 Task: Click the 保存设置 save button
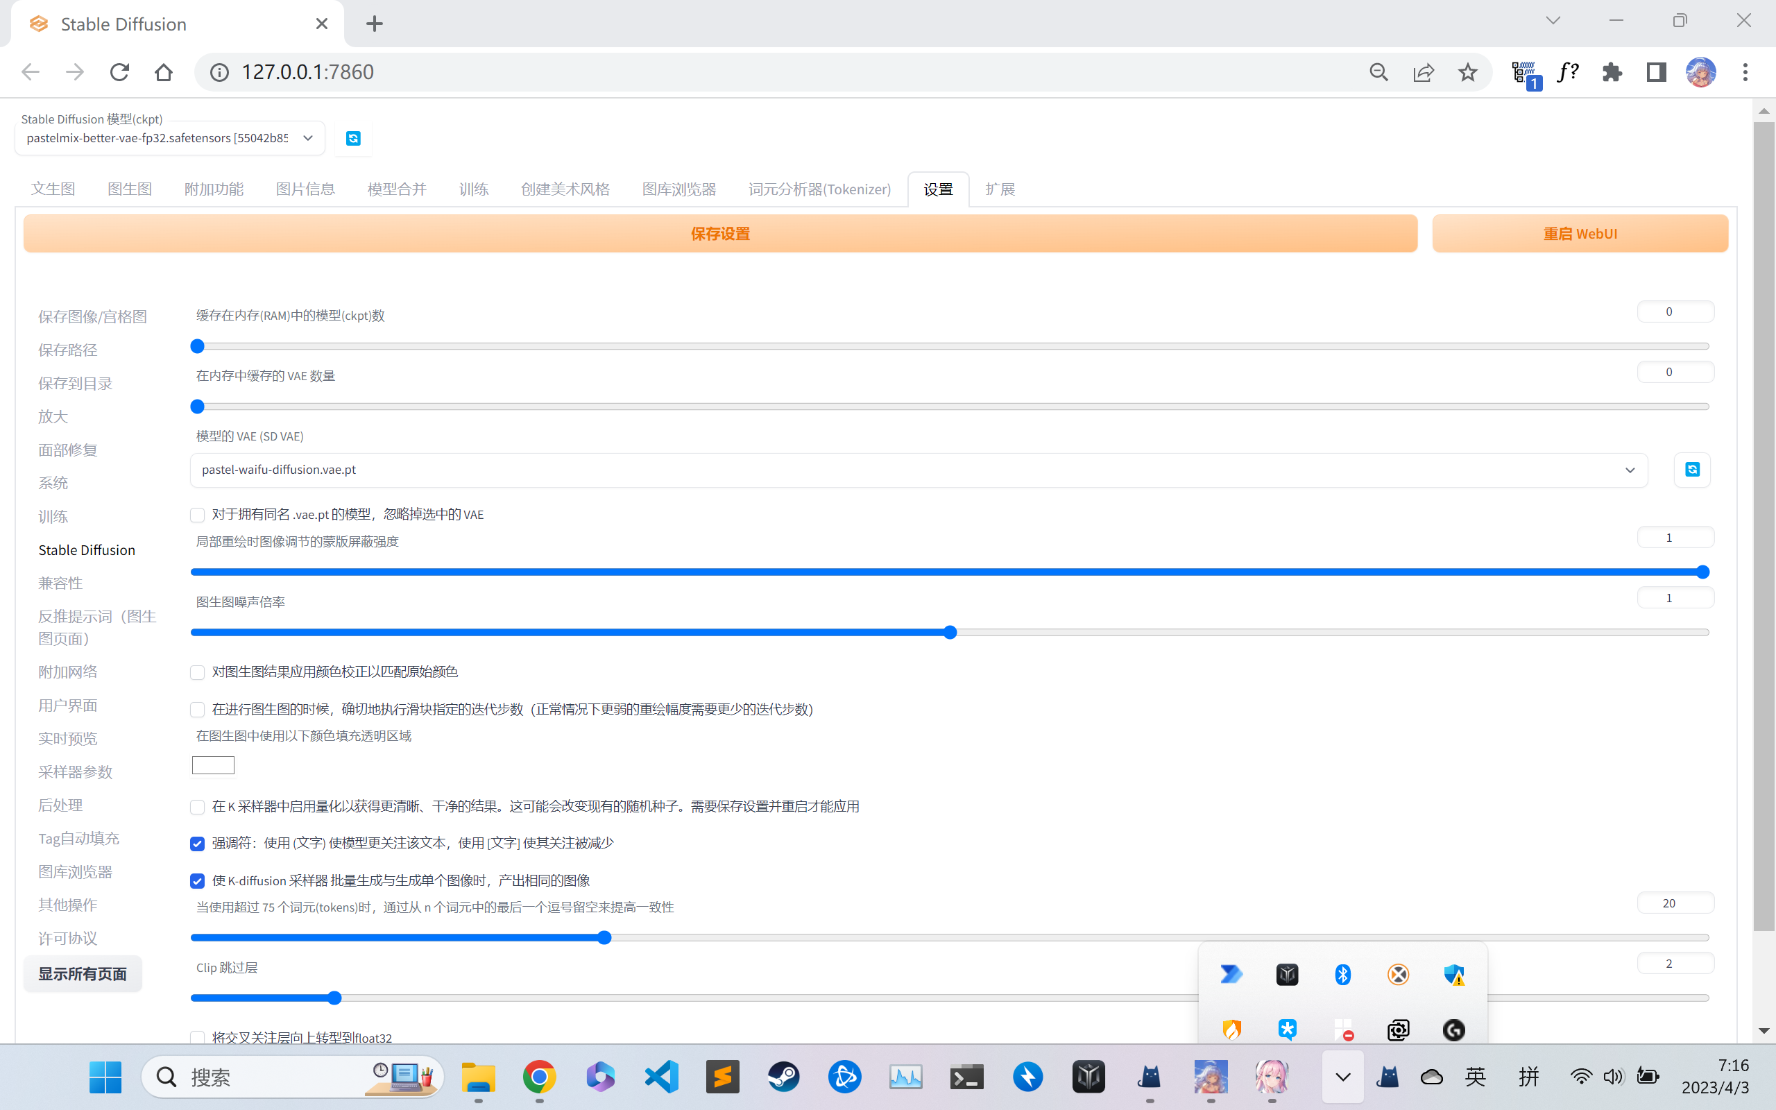tap(720, 234)
